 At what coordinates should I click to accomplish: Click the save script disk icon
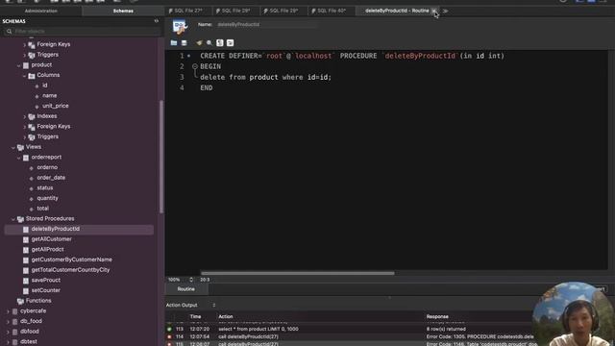184,42
